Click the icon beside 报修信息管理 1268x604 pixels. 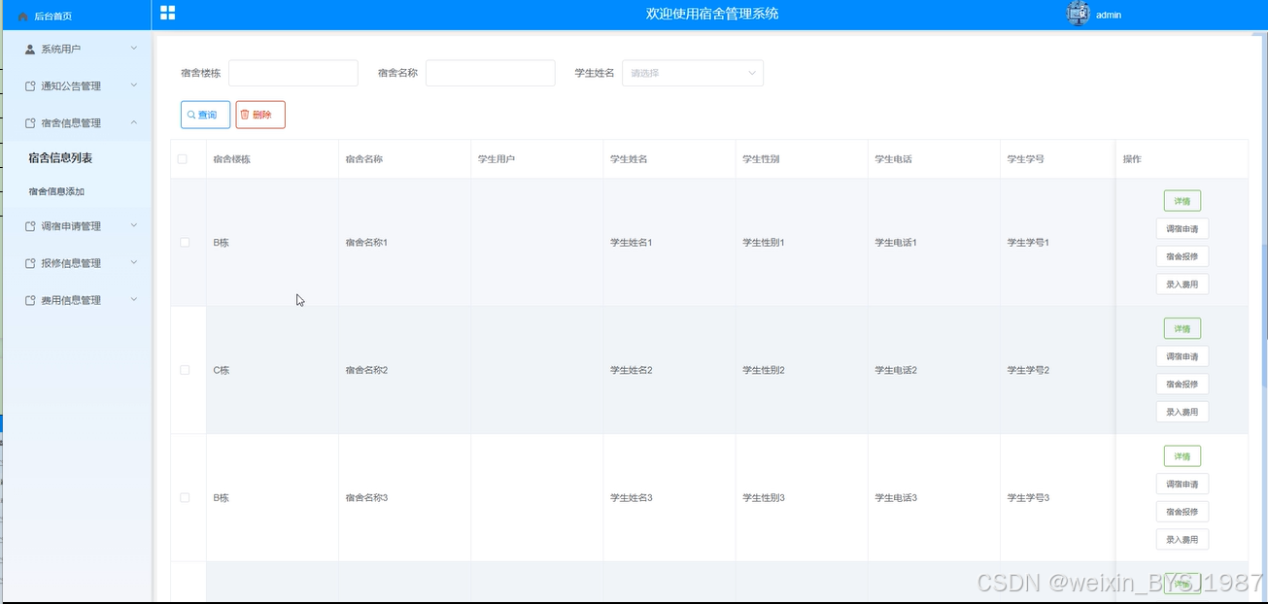[x=30, y=263]
